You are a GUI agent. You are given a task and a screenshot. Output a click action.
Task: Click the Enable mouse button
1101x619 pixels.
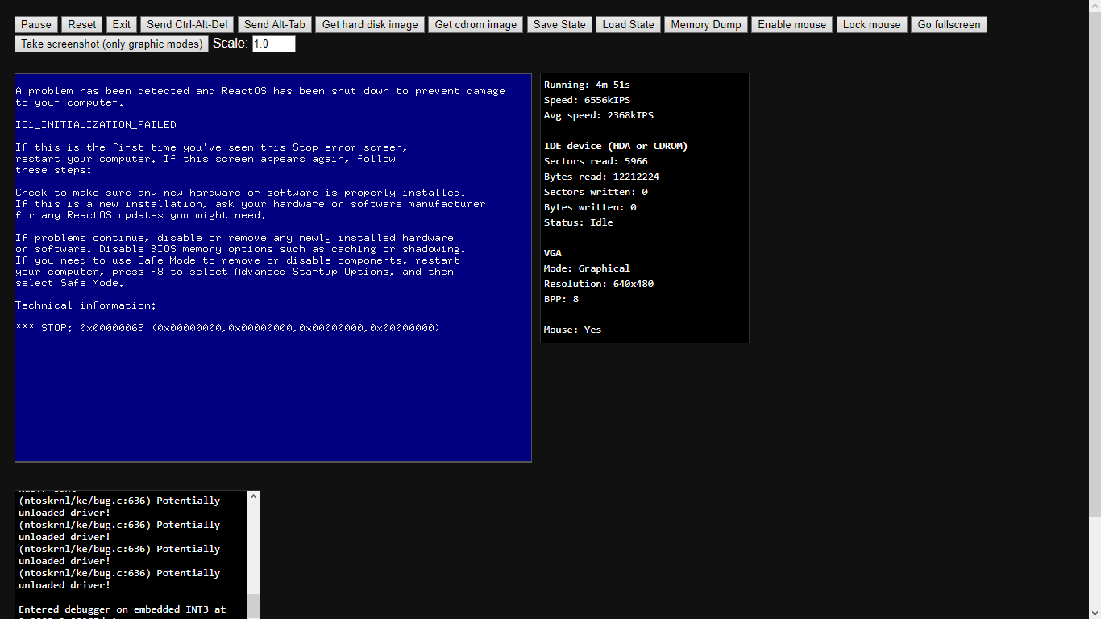coord(792,24)
